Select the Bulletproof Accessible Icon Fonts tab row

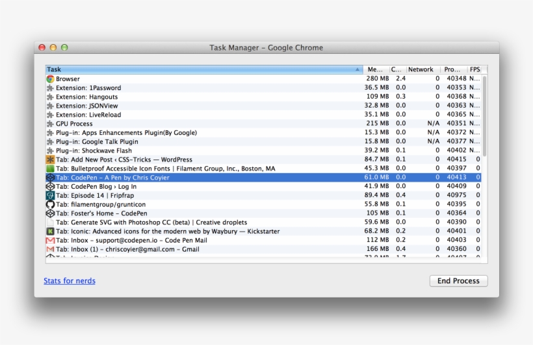[x=263, y=169]
